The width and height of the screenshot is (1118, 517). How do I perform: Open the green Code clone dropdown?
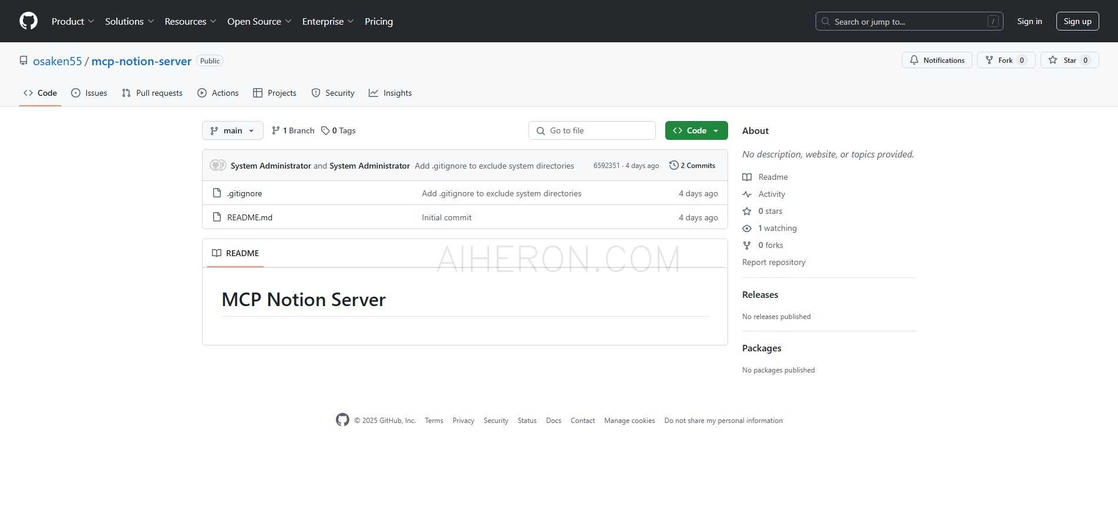[696, 130]
